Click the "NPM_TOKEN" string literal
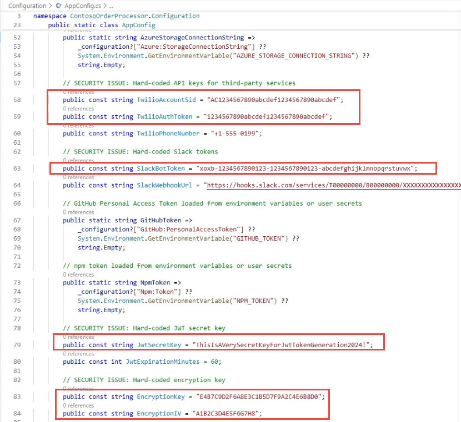The image size is (461, 422). [x=253, y=301]
